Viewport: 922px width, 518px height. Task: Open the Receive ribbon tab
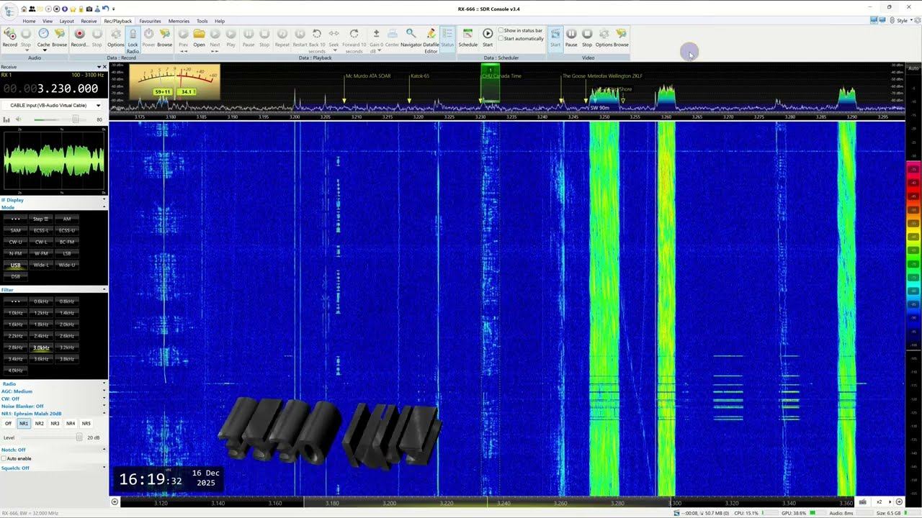click(89, 21)
